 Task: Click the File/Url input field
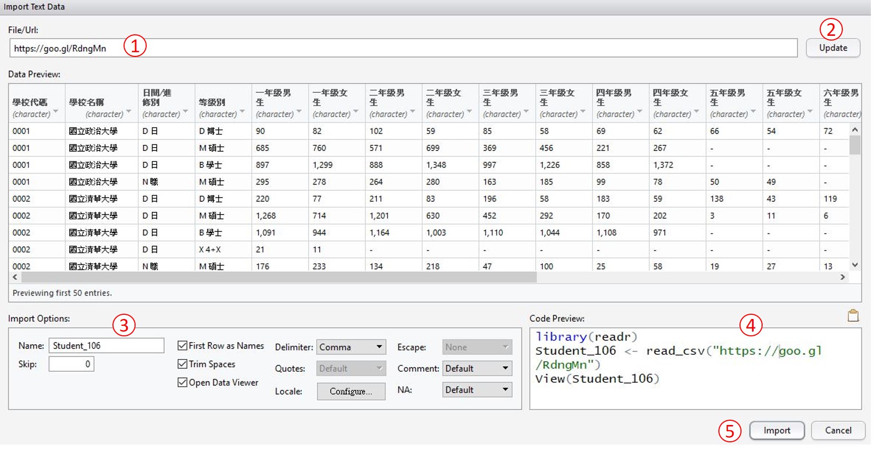click(x=403, y=48)
